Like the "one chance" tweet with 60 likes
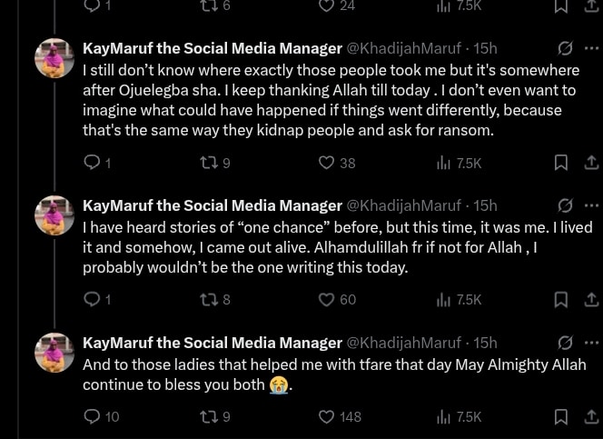 (327, 299)
